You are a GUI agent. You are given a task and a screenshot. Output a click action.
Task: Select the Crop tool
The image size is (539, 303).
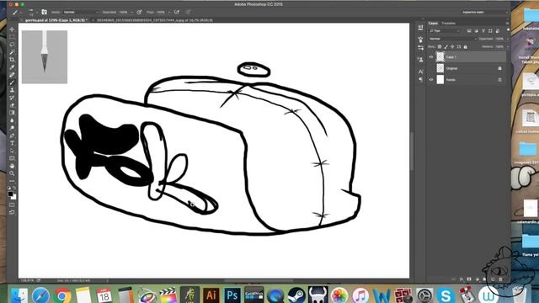pyautogui.click(x=12, y=60)
